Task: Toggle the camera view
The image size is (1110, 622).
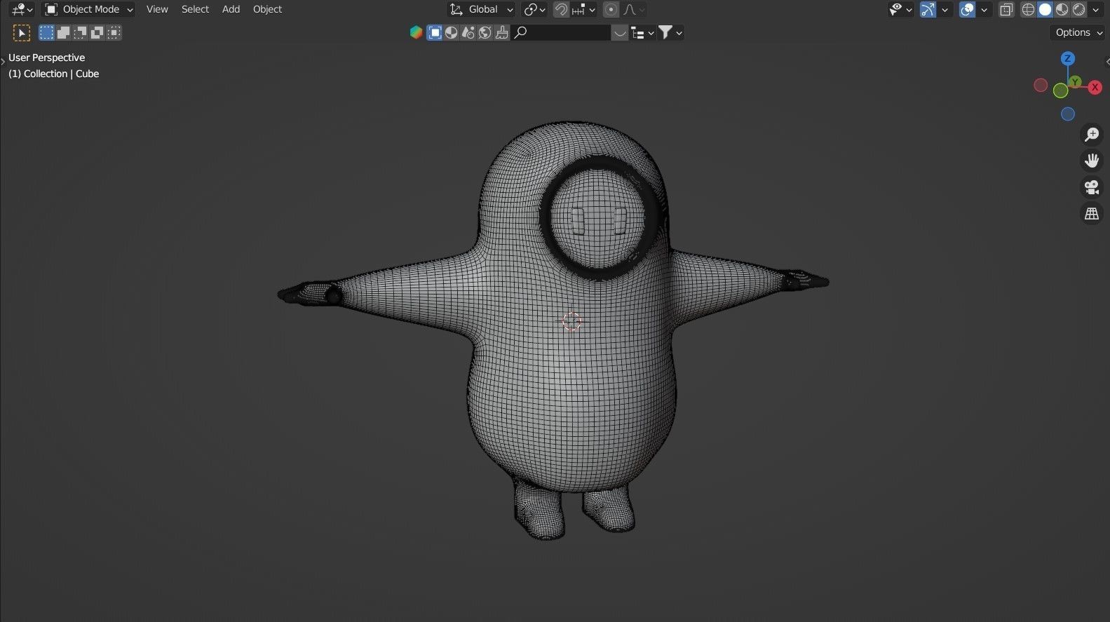Action: [1092, 187]
